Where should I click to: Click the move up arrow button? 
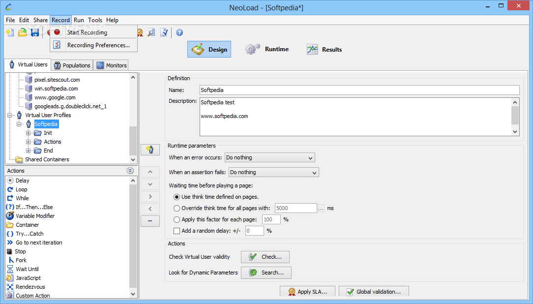tap(150, 172)
